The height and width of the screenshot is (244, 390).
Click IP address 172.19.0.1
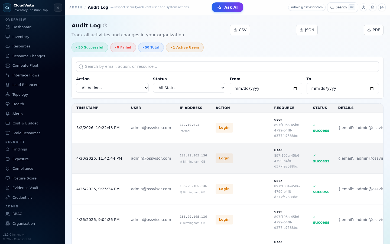189,125
